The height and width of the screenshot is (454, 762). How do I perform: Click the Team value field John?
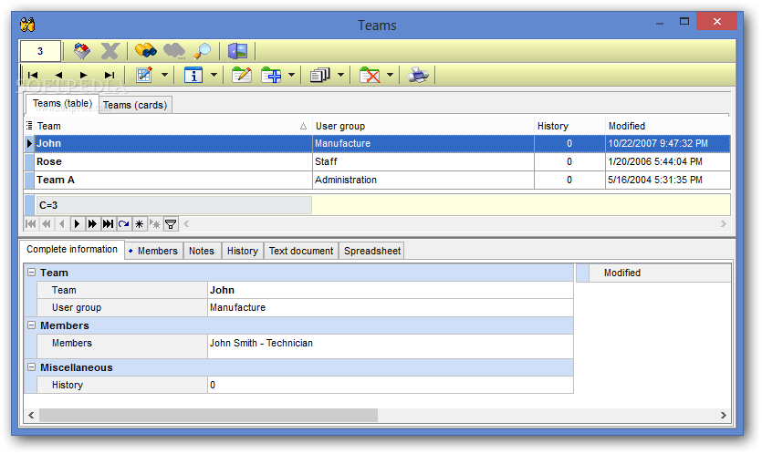click(x=391, y=290)
